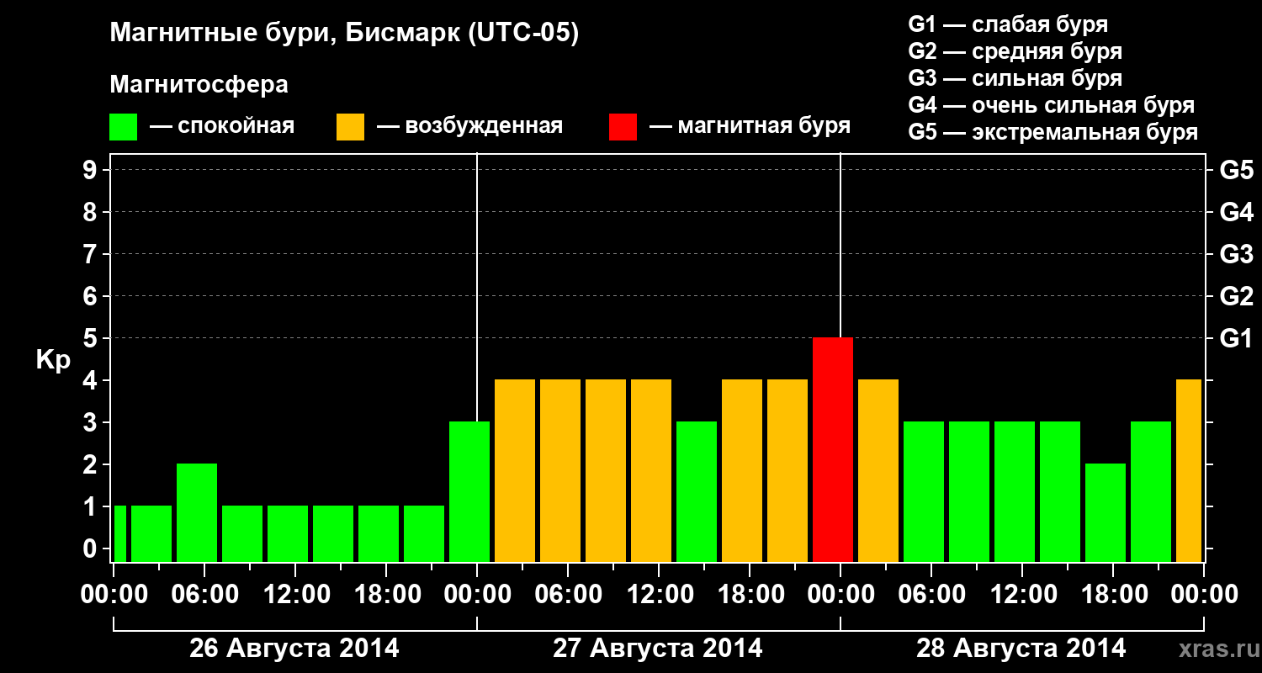This screenshot has width=1262, height=673.
Task: Click the 'G3' right-axis label
Action: point(1236,254)
